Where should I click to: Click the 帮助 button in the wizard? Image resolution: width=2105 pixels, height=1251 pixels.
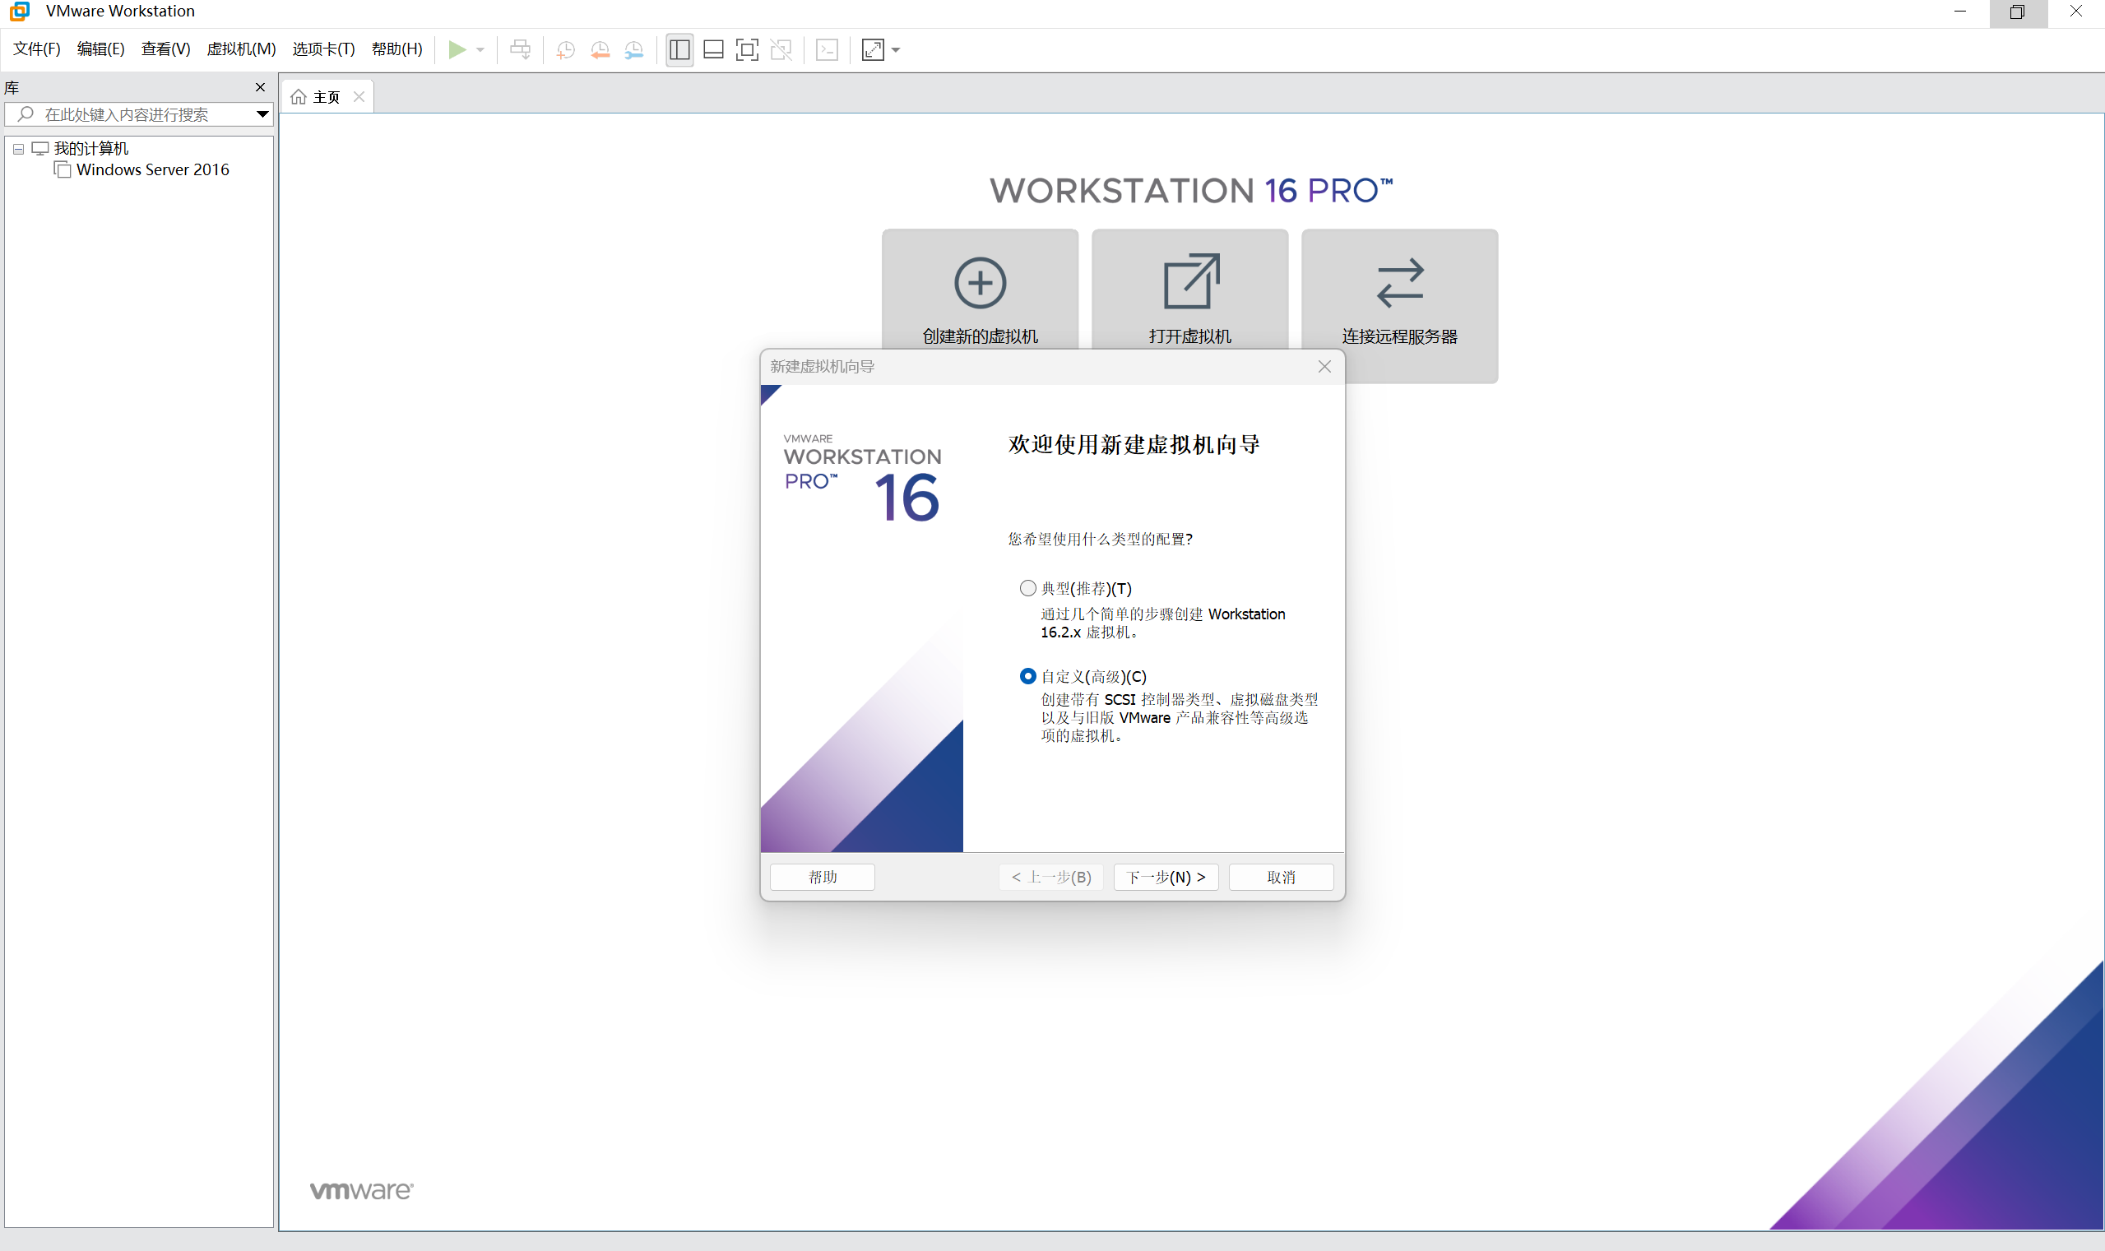(822, 877)
